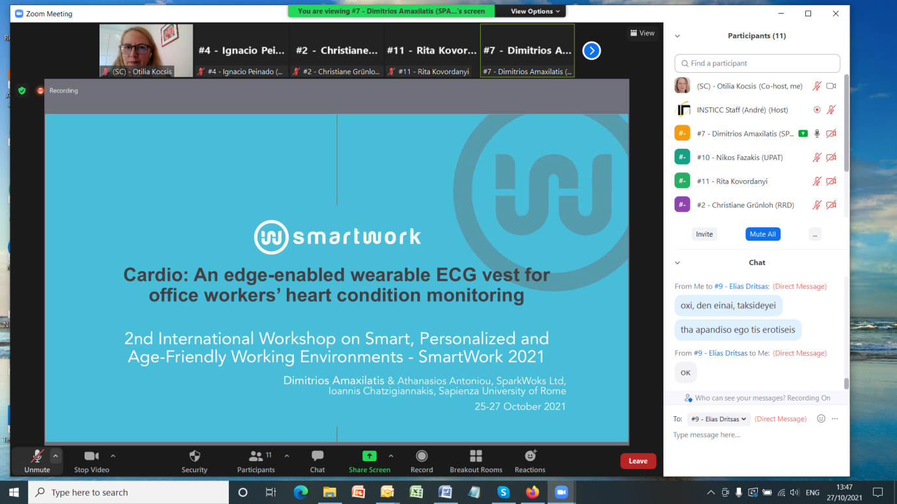Open the more options button beside Mute All
Image resolution: width=897 pixels, height=504 pixels.
[814, 234]
